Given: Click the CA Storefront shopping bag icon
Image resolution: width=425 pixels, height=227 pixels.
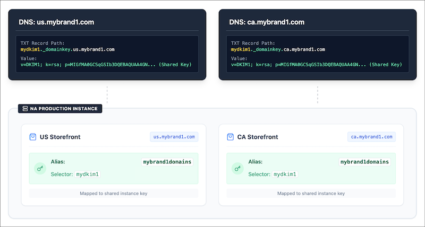Looking at the screenshot, I should (x=230, y=137).
